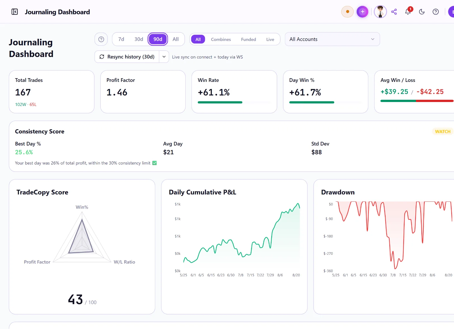Click the Std Dev $88 value
The width and height of the screenshot is (454, 329).
coord(317,152)
